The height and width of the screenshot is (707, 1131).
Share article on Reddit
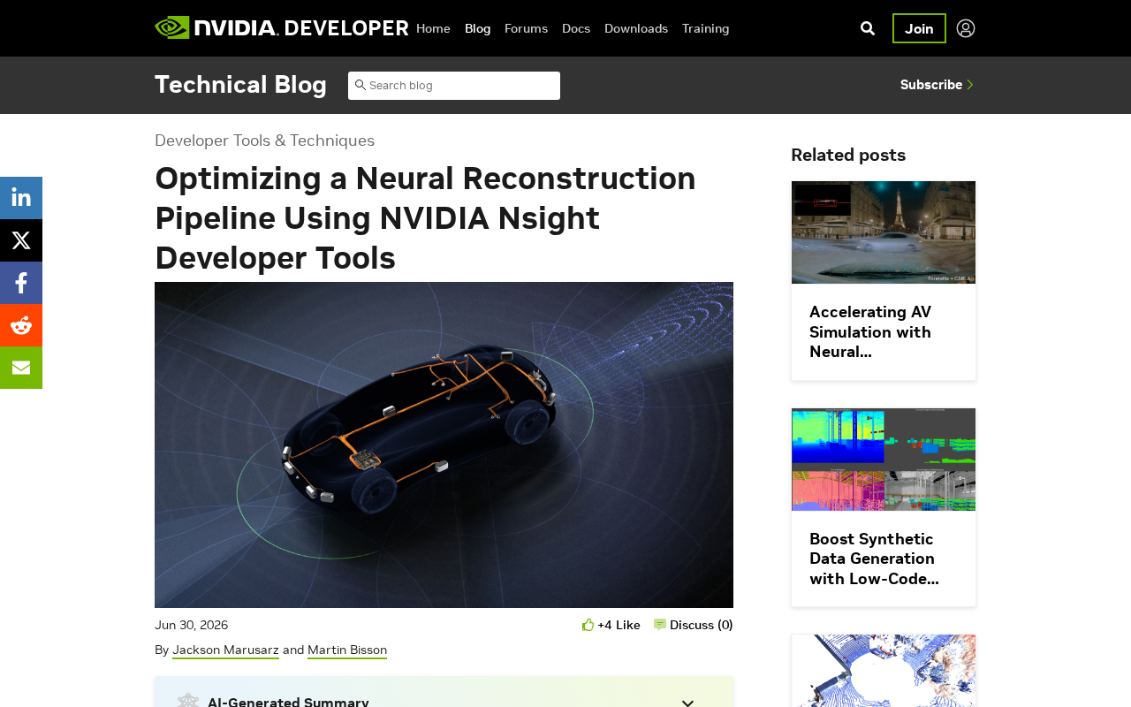tap(21, 325)
